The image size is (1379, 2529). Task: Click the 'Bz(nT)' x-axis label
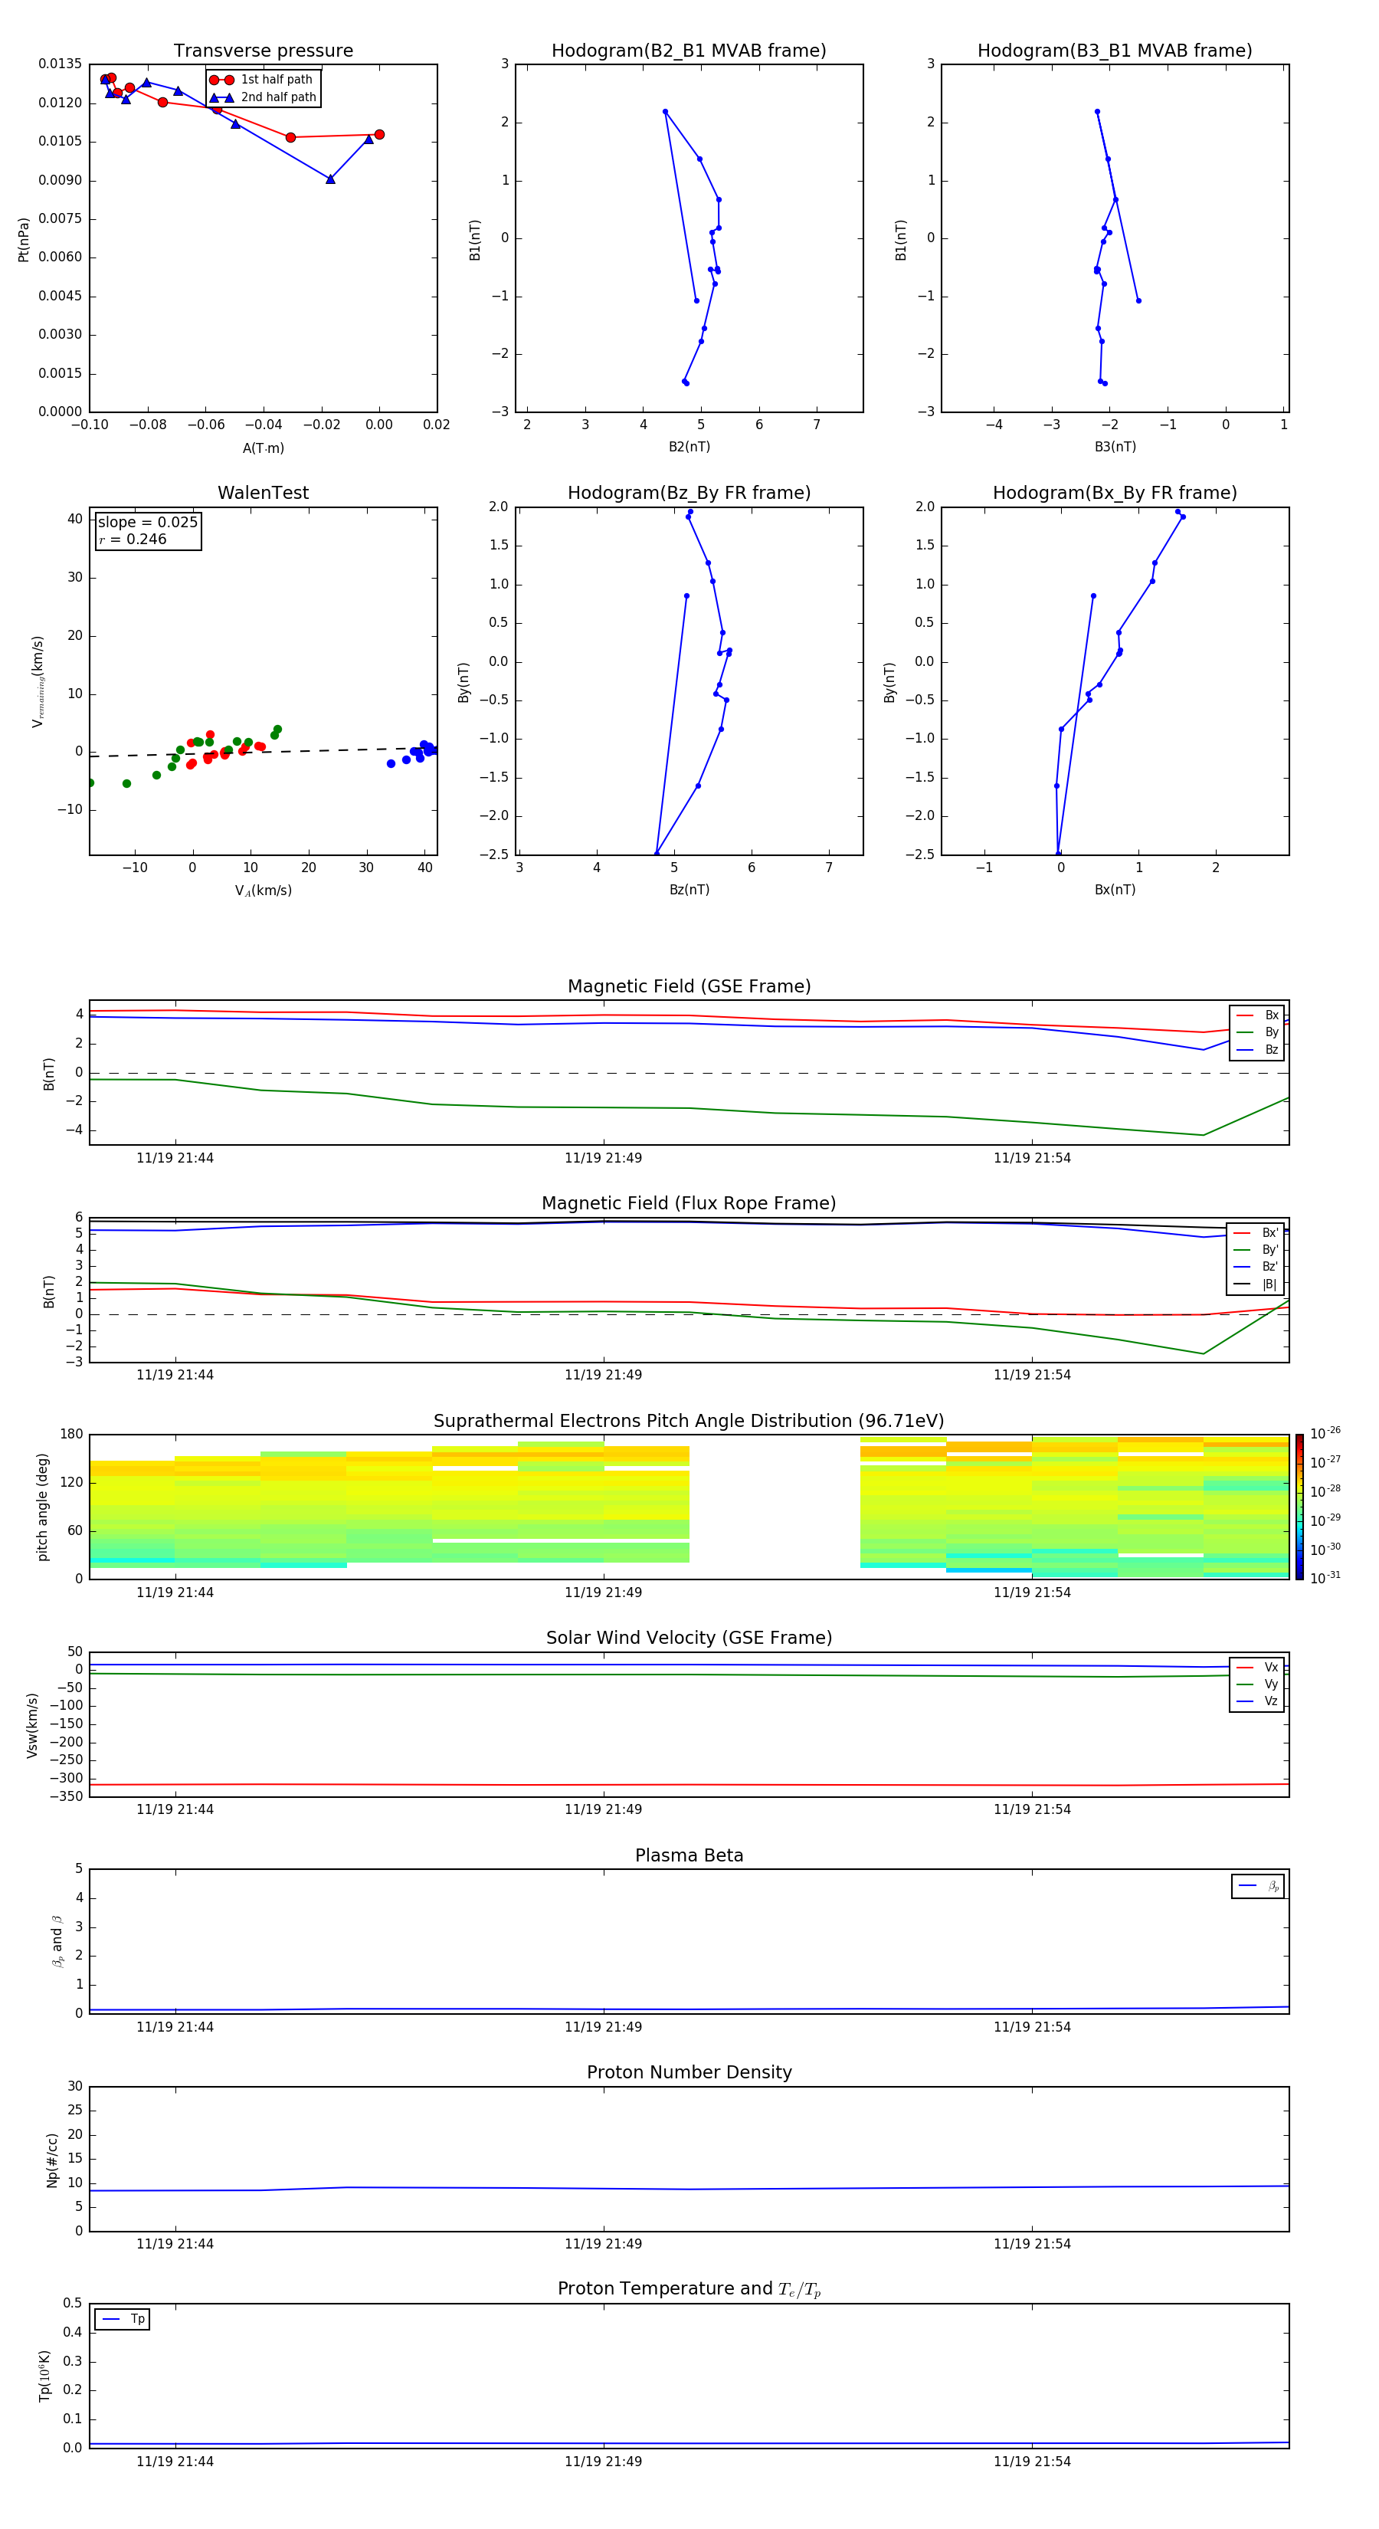[689, 890]
